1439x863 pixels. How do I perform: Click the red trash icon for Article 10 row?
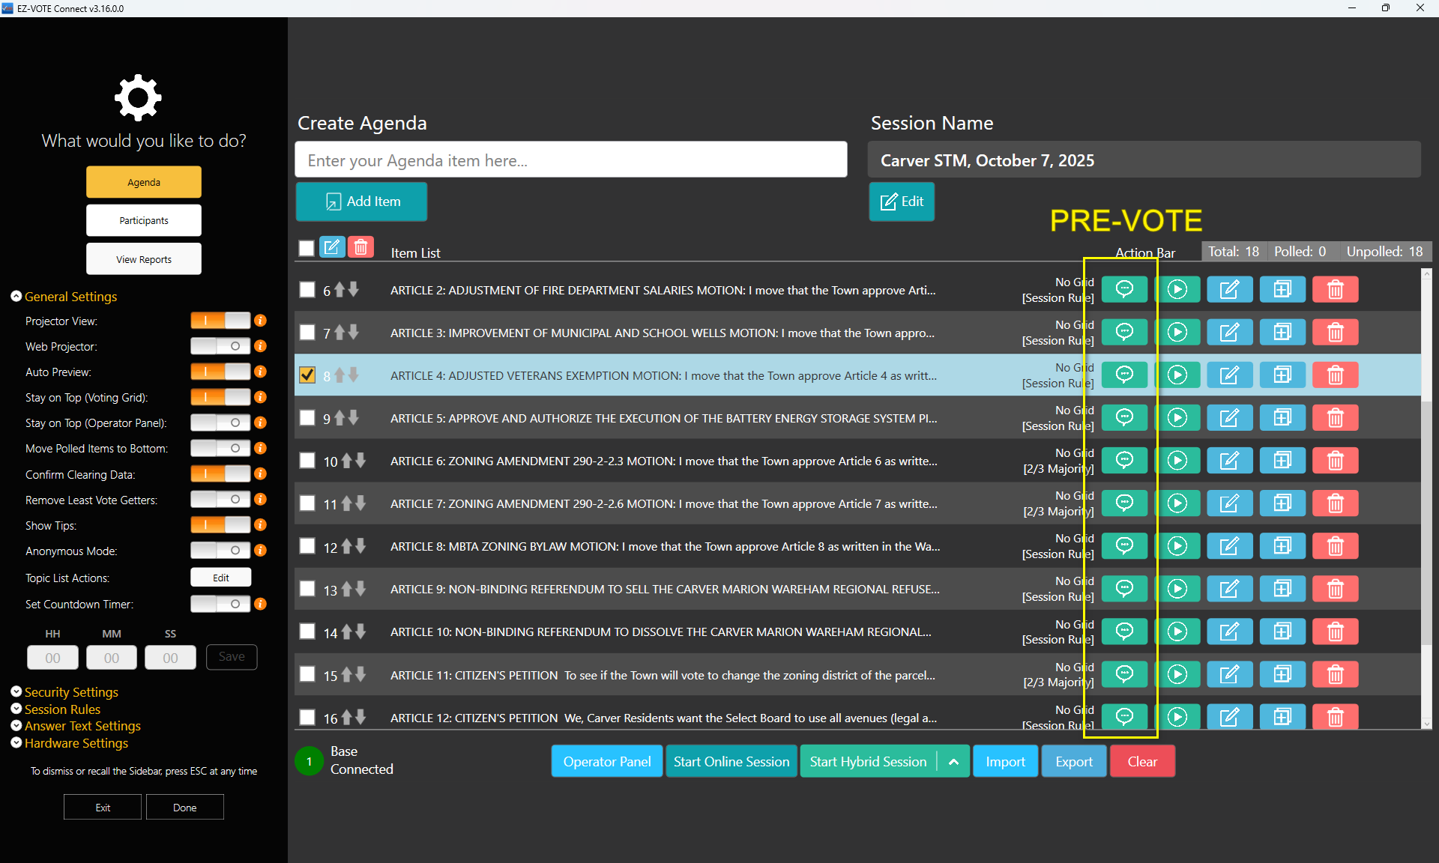click(1335, 632)
